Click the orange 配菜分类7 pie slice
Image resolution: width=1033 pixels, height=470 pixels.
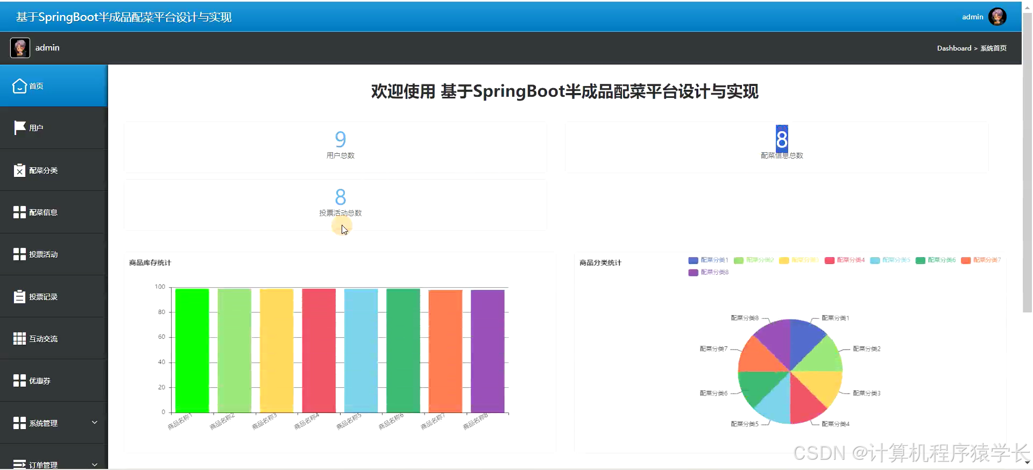tap(759, 357)
